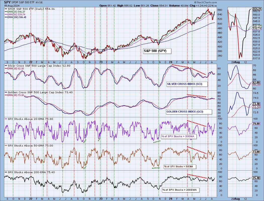Click the Low 551.26 value

pyautogui.click(x=141, y=5)
